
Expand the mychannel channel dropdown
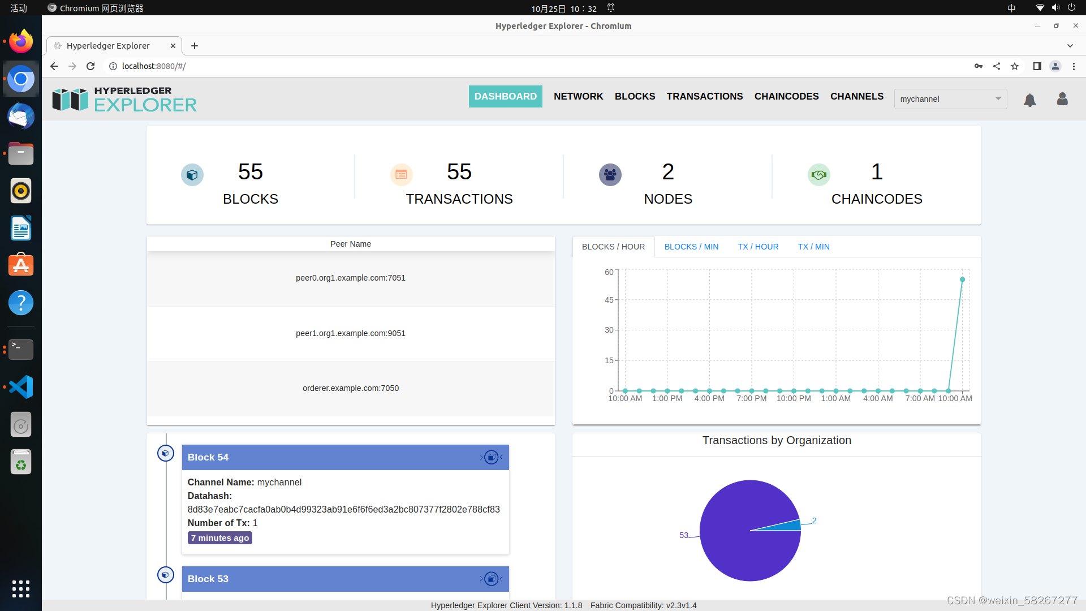tap(950, 99)
